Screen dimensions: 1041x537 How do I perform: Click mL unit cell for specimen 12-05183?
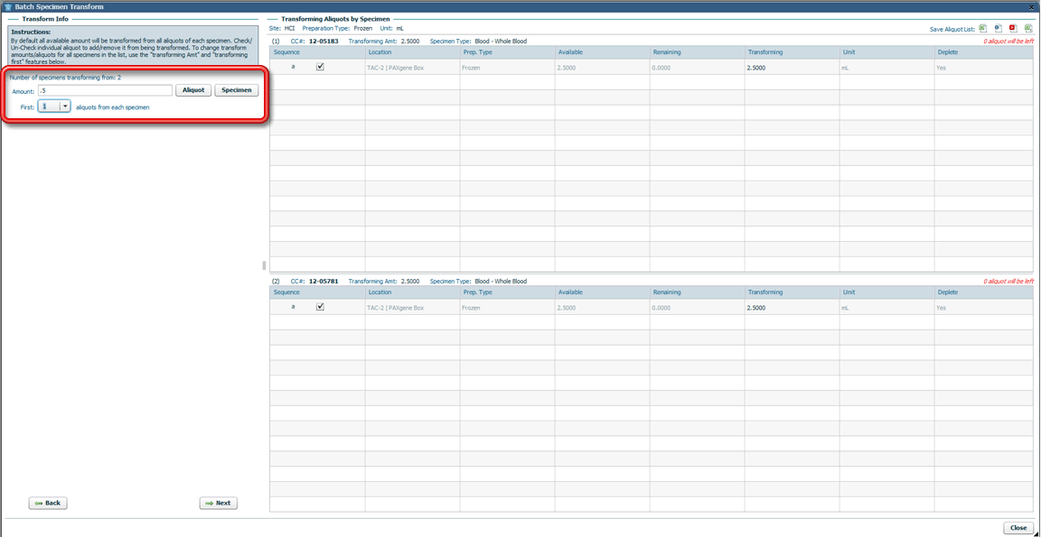[x=887, y=68]
